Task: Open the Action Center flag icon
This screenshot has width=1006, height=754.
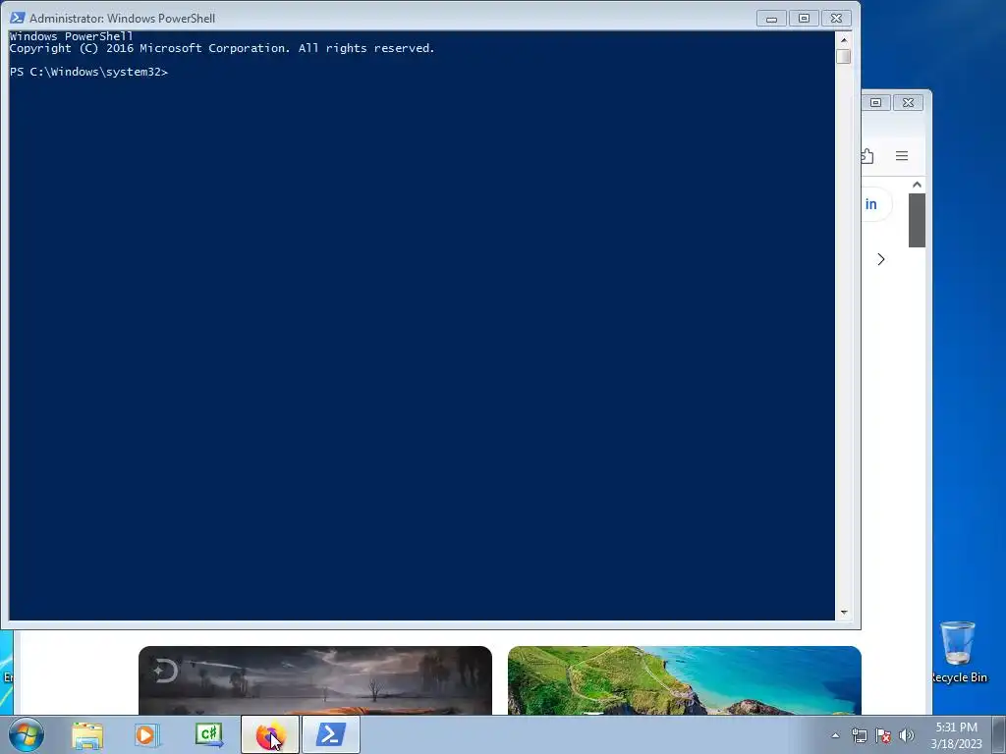Action: coord(883,735)
